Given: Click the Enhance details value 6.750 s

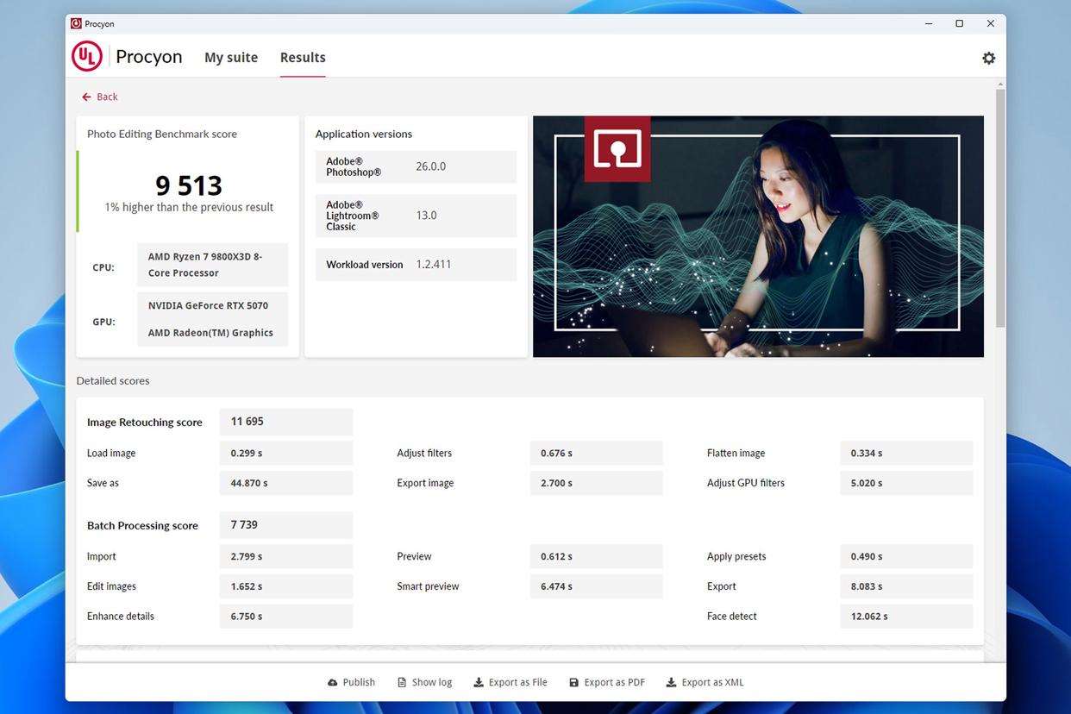Looking at the screenshot, I should coord(286,617).
